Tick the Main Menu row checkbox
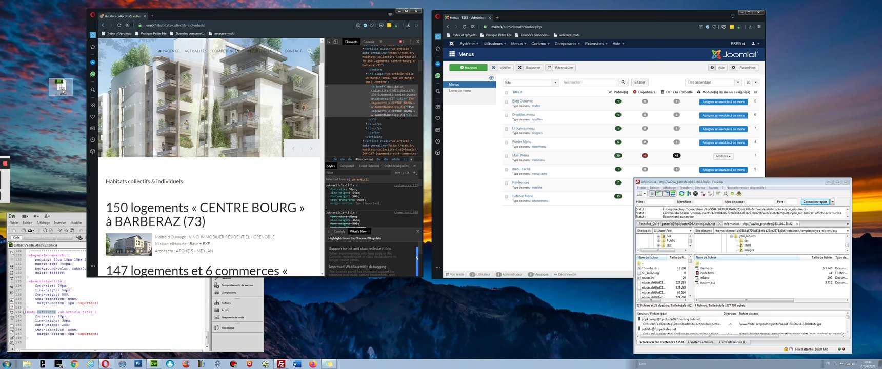The width and height of the screenshot is (882, 369). point(506,156)
